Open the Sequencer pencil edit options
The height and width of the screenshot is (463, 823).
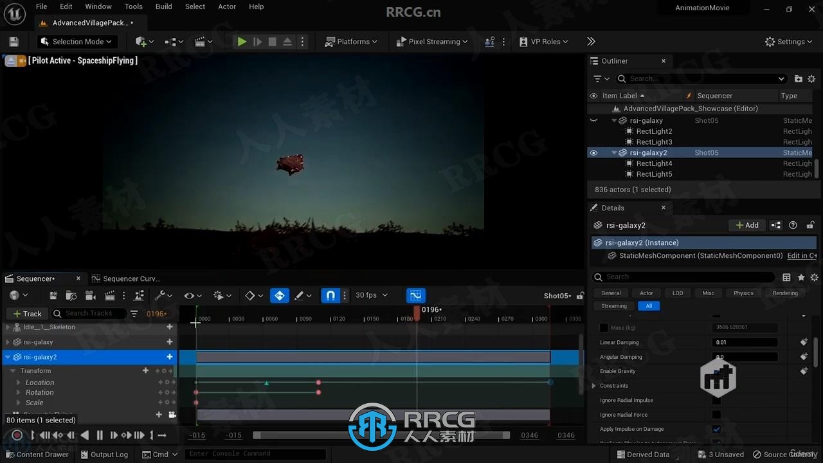(x=303, y=296)
